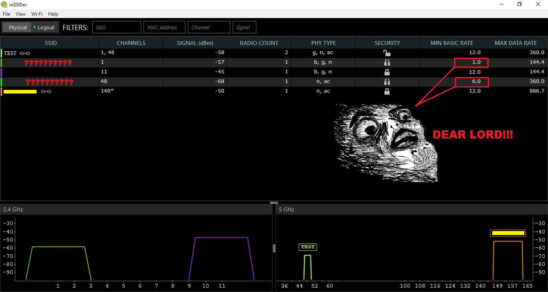This screenshot has height=292, width=548.
Task: Click the link icon next to TEST
Action: (x=25, y=53)
